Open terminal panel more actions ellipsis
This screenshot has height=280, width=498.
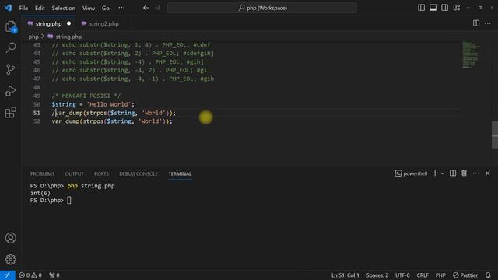coord(476,173)
